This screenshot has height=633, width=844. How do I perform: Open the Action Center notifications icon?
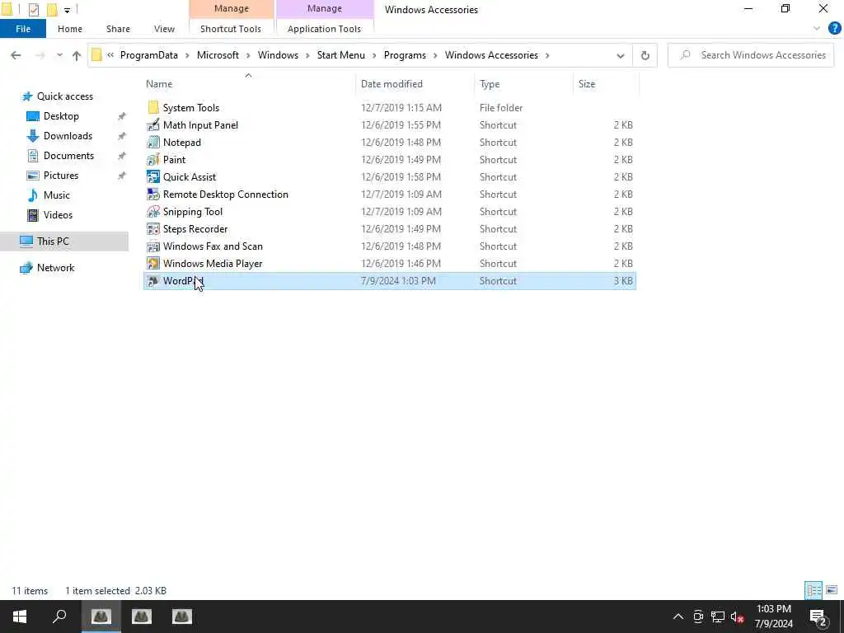click(818, 617)
